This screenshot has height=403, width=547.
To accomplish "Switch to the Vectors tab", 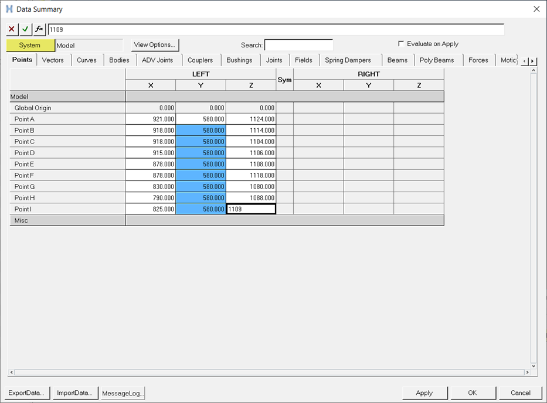I will click(53, 60).
